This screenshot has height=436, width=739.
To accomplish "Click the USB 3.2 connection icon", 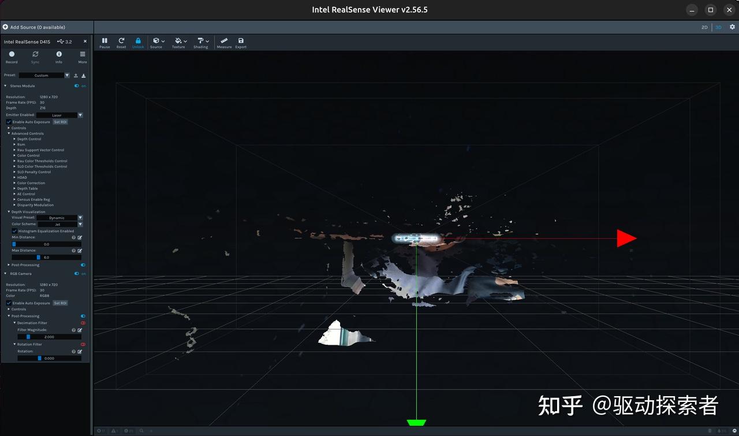I will coord(61,42).
